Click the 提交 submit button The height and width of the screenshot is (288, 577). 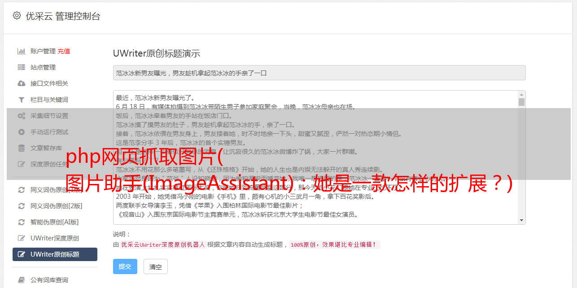click(125, 266)
